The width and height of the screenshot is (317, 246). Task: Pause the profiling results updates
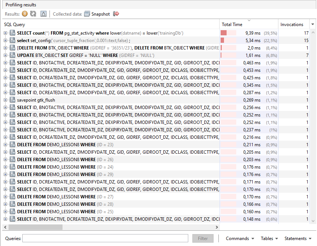pos(25,14)
